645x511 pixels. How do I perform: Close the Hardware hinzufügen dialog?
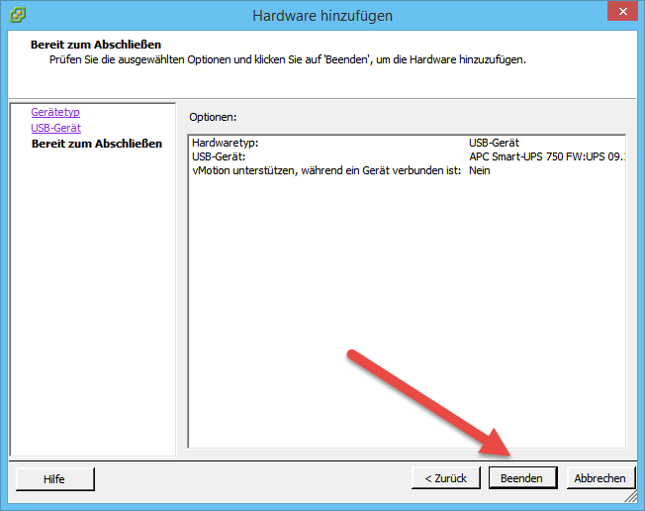[x=619, y=13]
